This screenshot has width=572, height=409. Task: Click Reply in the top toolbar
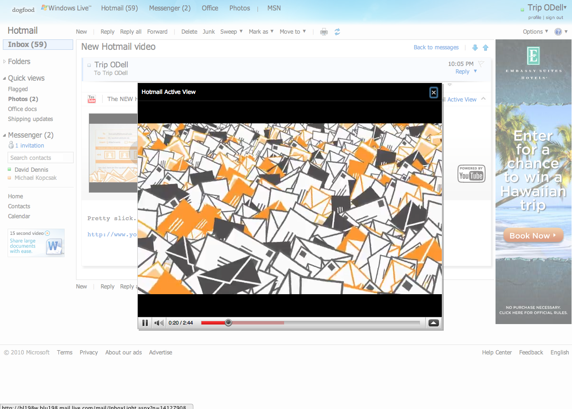point(107,32)
